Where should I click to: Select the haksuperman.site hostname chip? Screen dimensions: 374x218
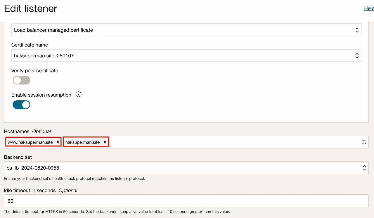pyautogui.click(x=82, y=142)
